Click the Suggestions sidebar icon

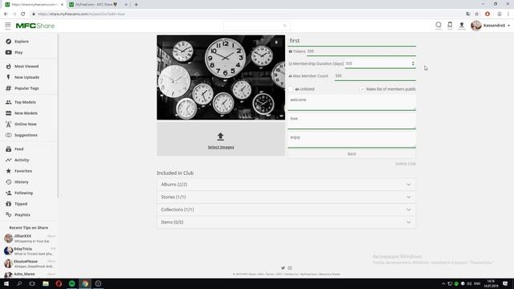click(9, 135)
